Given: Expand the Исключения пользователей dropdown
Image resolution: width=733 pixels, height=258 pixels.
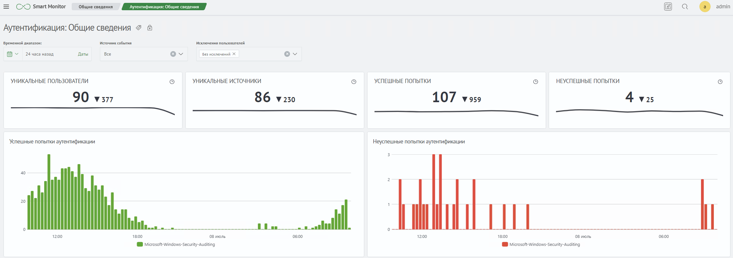Looking at the screenshot, I should (x=295, y=54).
